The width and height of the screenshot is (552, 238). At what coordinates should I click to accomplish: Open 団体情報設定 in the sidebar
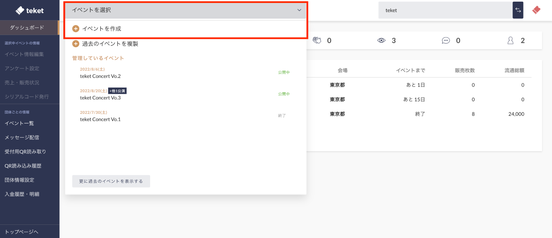point(19,180)
